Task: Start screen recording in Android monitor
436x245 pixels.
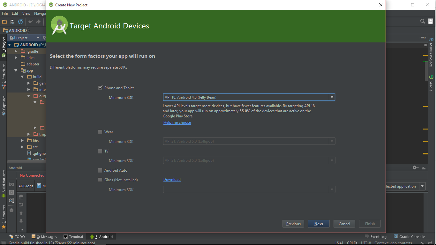Action: pyautogui.click(x=11, y=192)
